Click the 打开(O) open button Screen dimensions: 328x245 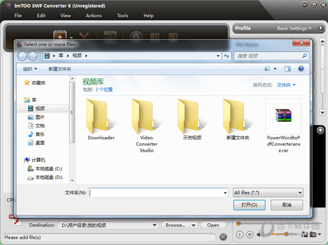tap(249, 205)
